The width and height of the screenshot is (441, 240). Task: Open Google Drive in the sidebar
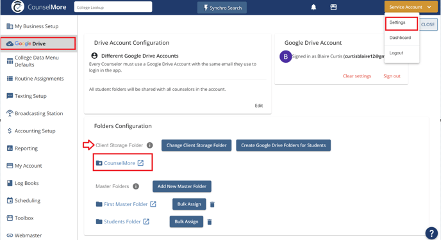(x=38, y=44)
